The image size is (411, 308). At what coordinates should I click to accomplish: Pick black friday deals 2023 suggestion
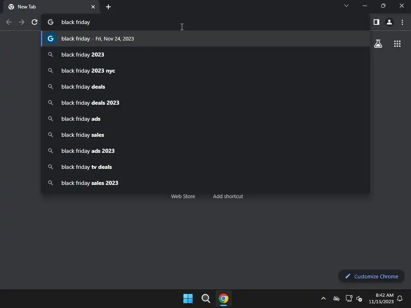tap(205, 103)
